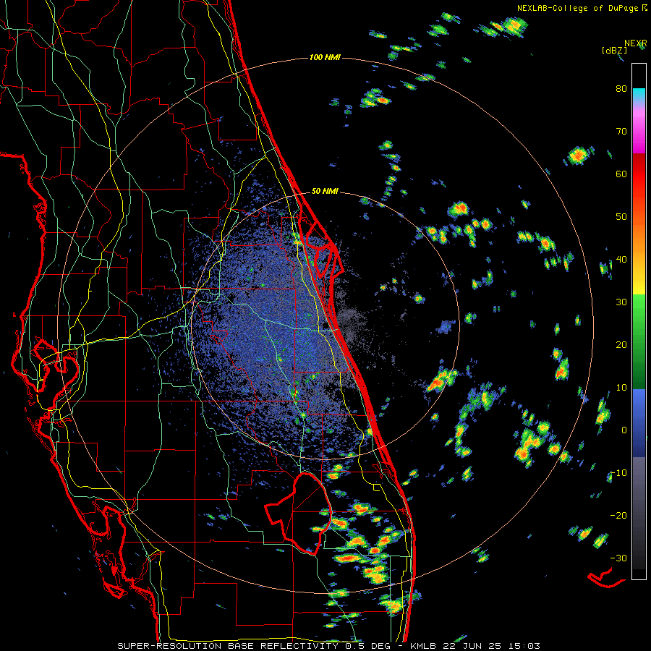Click the 20 value on the dBZ scale
Viewport: 651px width, 651px height.
click(x=621, y=344)
